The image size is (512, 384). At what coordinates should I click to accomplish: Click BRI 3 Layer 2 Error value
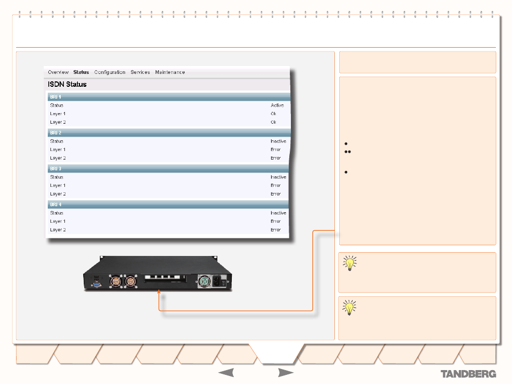[x=276, y=194]
